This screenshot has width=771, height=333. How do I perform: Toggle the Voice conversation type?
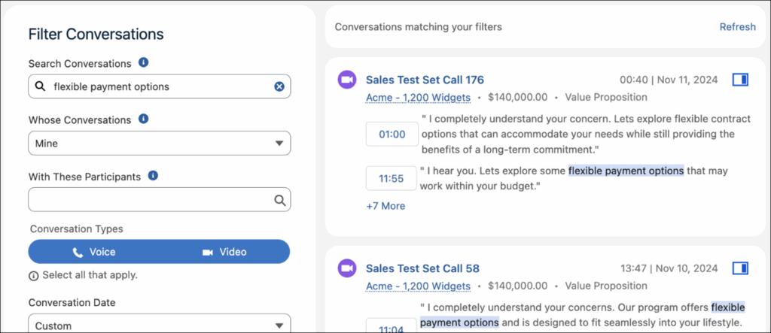(94, 252)
